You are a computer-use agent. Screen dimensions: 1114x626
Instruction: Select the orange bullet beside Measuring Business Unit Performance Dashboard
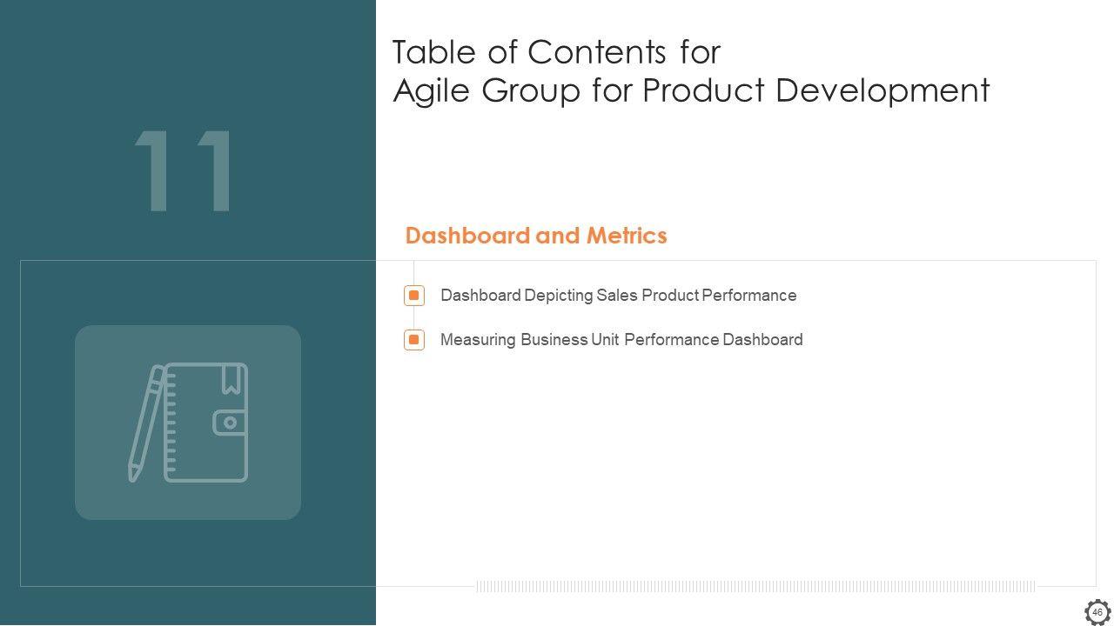pyautogui.click(x=414, y=340)
